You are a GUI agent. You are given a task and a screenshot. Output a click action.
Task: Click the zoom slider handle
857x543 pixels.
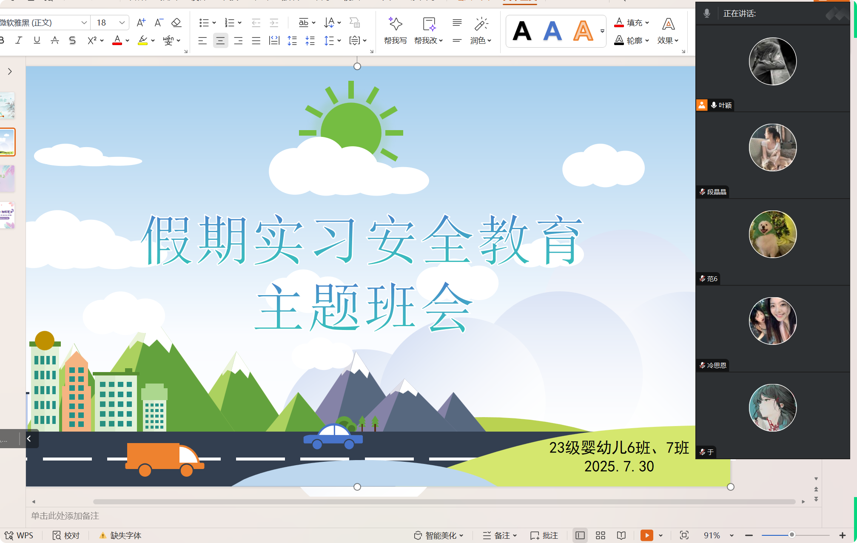click(792, 535)
